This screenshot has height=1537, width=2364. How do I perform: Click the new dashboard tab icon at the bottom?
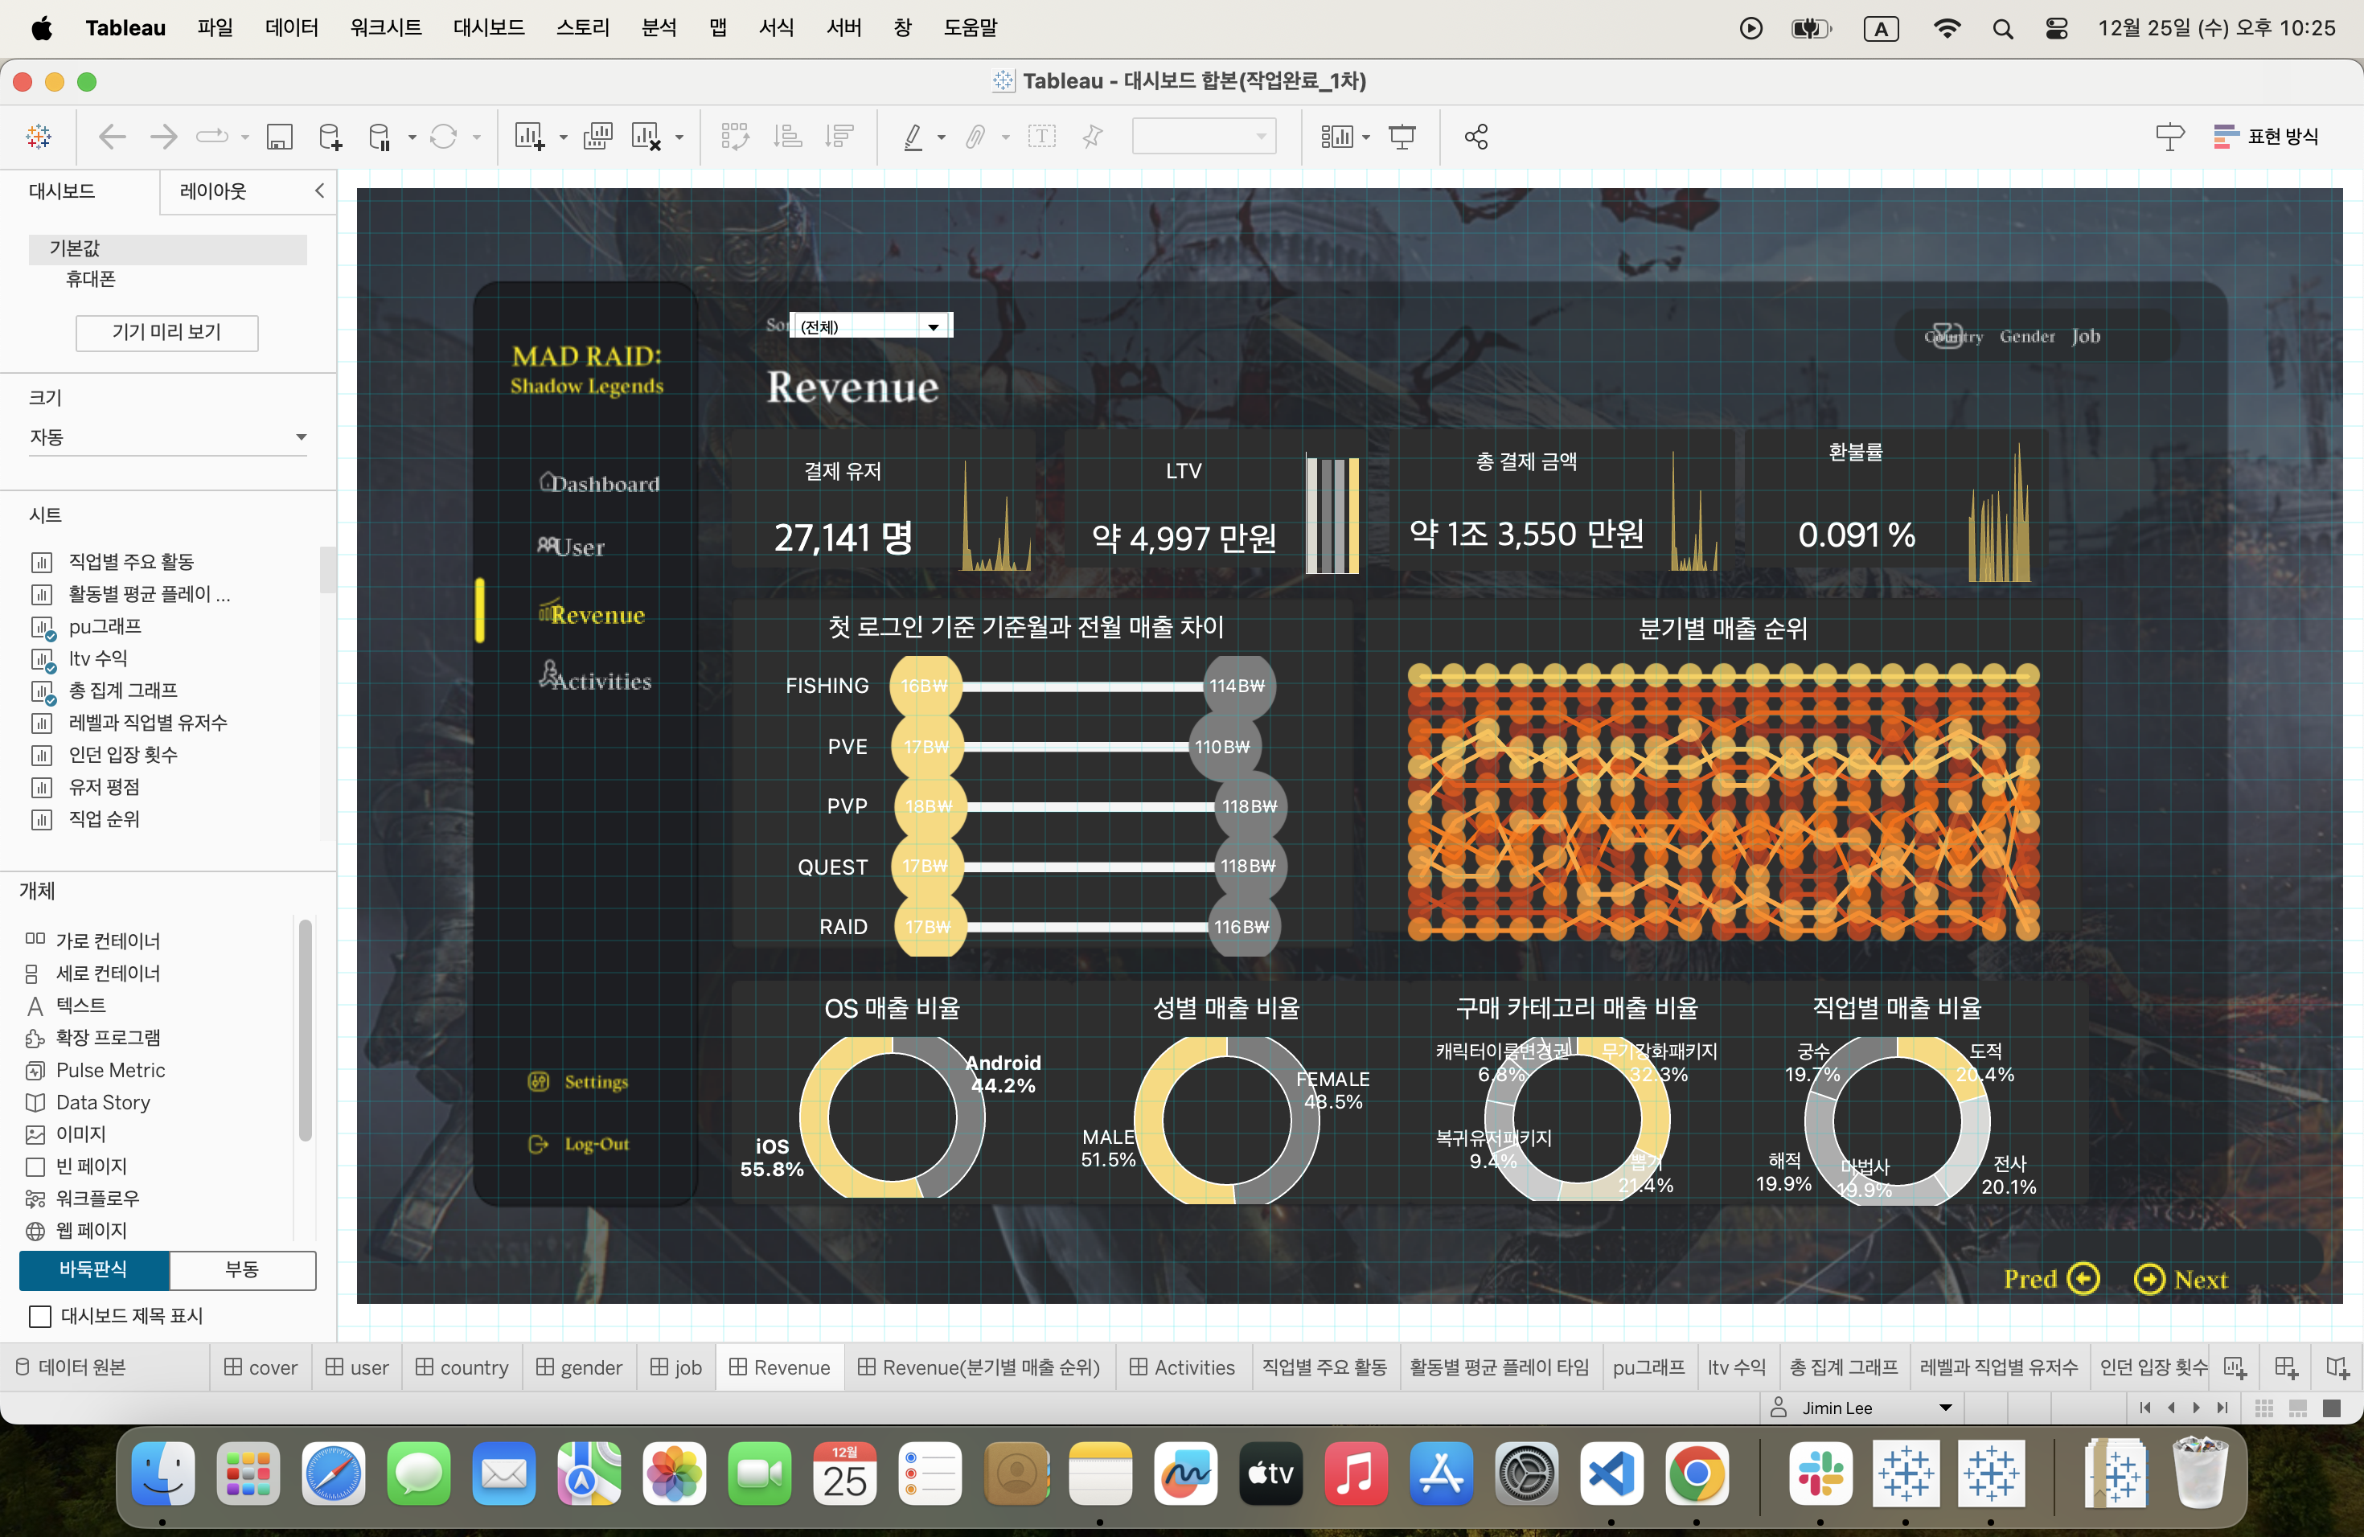coord(2285,1367)
